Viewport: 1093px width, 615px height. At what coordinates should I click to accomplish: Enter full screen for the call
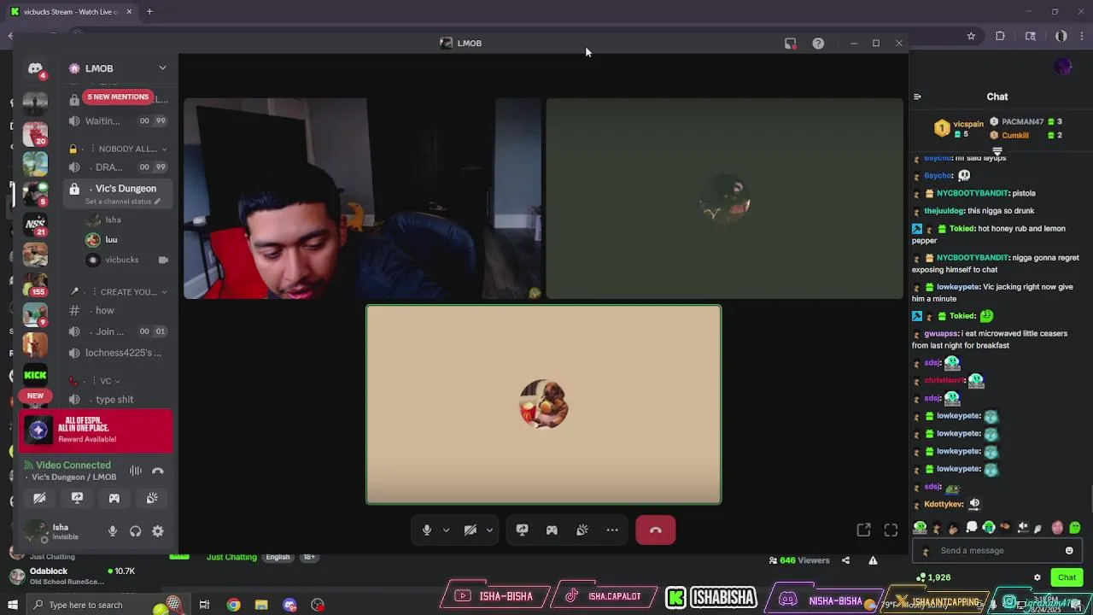[x=891, y=530]
